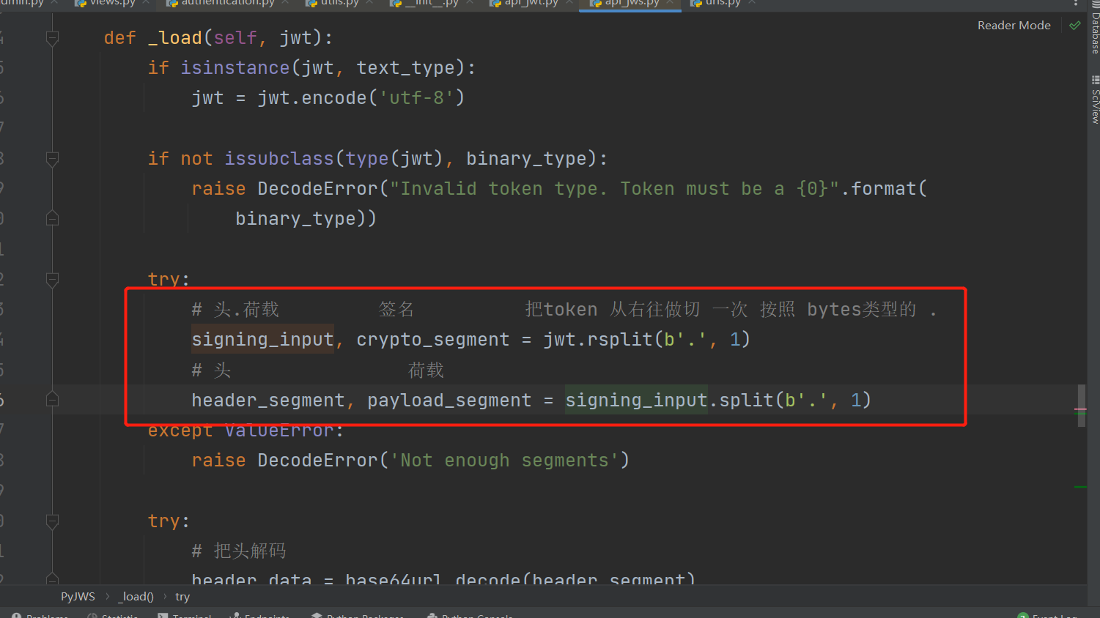Screen dimensions: 1100x618
Task: Click 'binary_type))' on the format continuation line
Action: 306,219
